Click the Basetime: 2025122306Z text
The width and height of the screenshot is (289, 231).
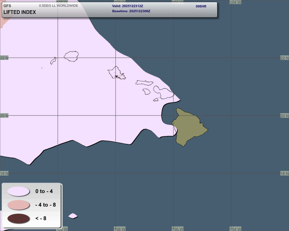(x=131, y=11)
